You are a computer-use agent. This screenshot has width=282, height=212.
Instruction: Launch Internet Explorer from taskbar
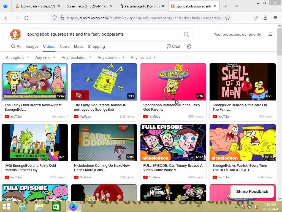(23, 206)
